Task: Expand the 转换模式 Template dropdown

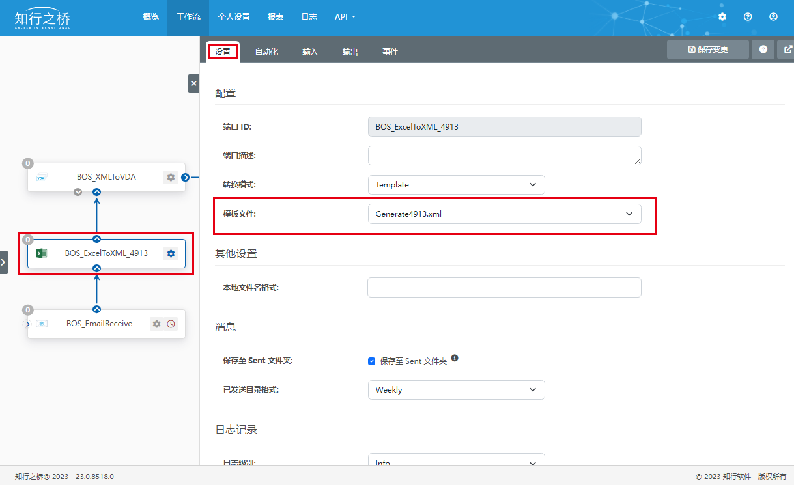Action: click(456, 185)
